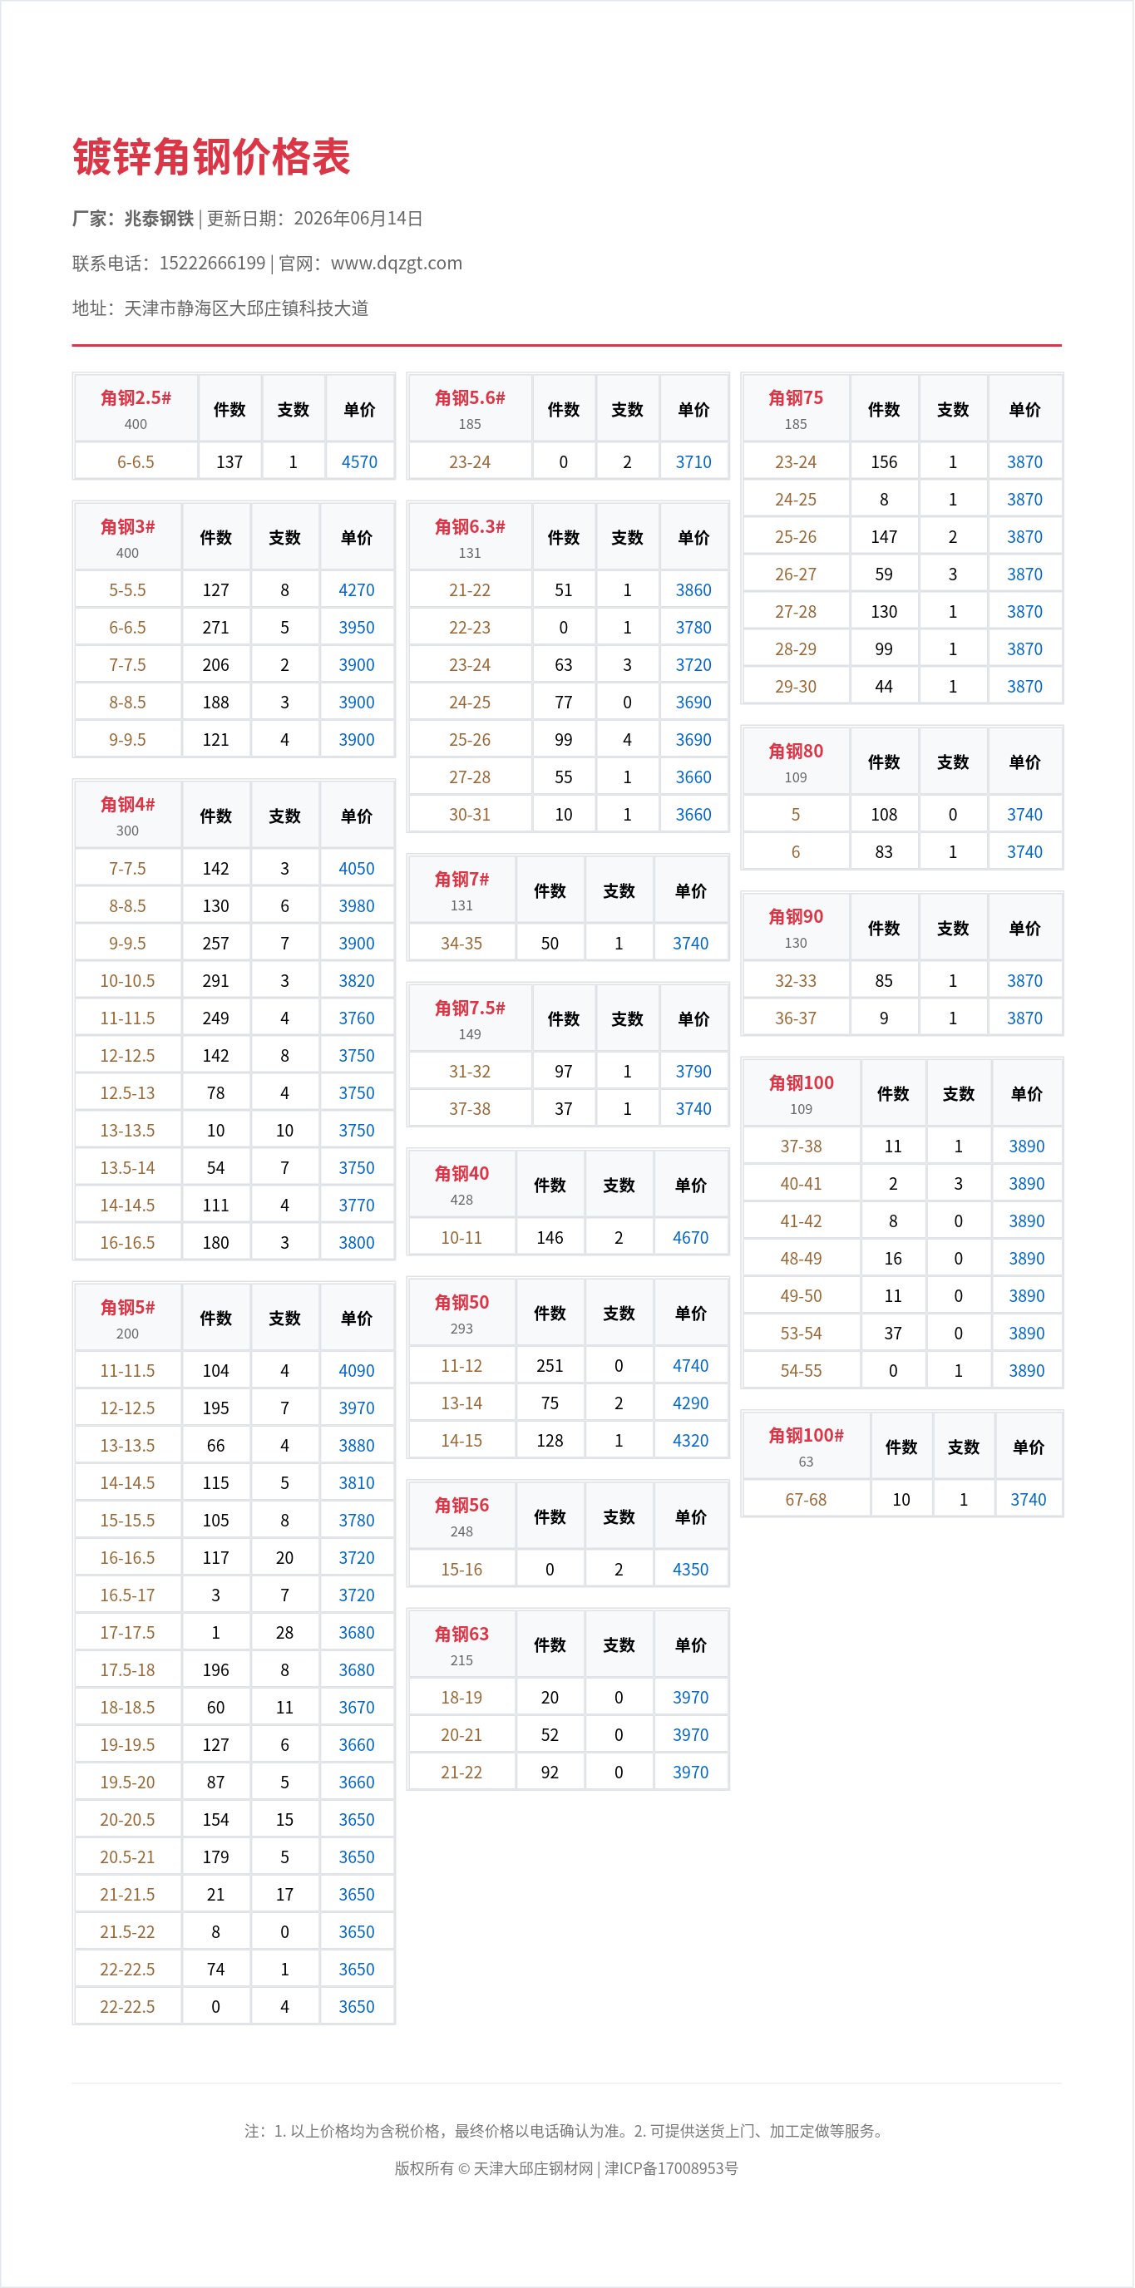Select the 34-35 spec cell
1135x2288 pixels.
[461, 944]
